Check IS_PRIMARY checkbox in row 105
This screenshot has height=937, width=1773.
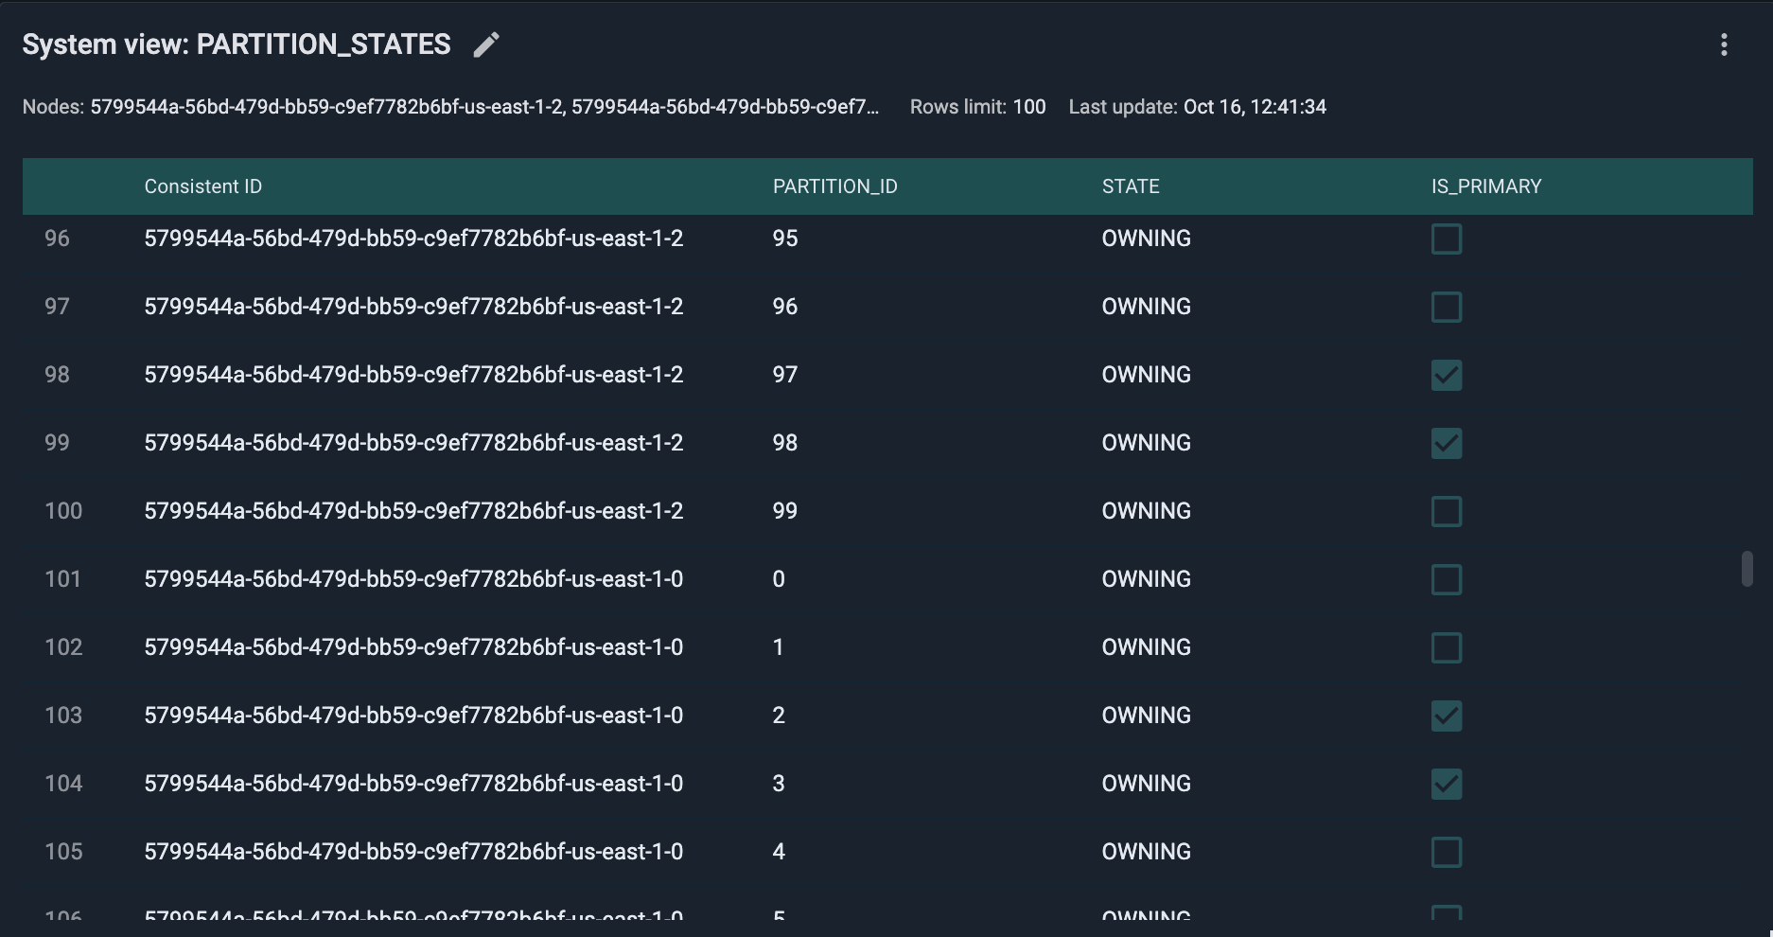click(1446, 852)
